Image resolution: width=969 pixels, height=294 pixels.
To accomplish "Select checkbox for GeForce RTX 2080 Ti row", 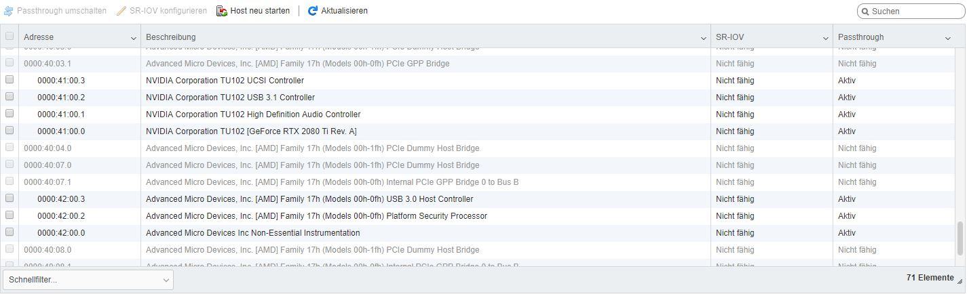I will [9, 131].
